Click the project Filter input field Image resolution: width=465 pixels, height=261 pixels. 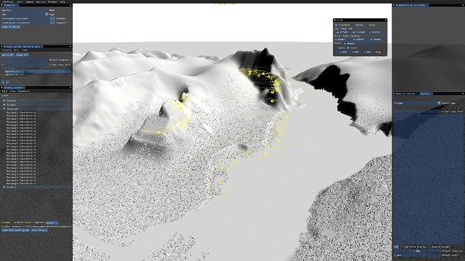[x=25, y=64]
